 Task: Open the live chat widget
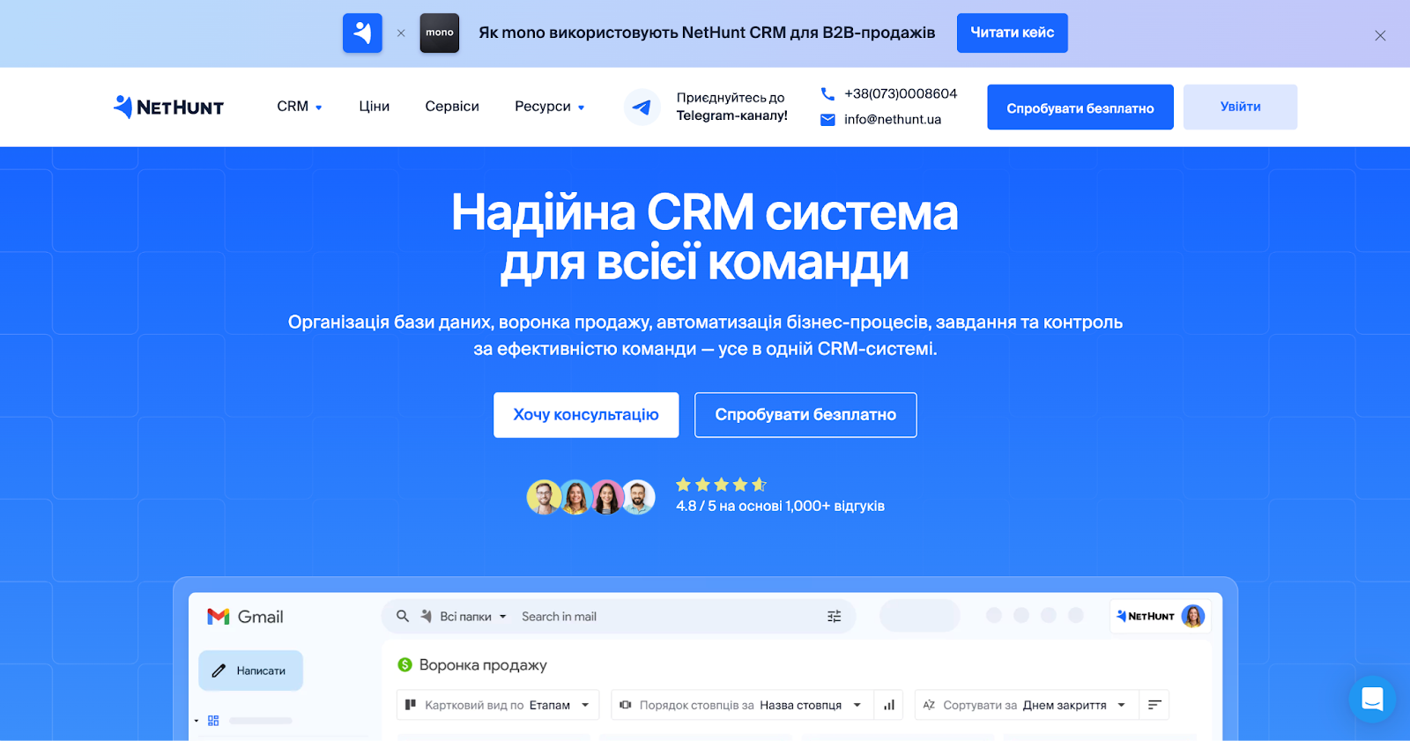1372,700
